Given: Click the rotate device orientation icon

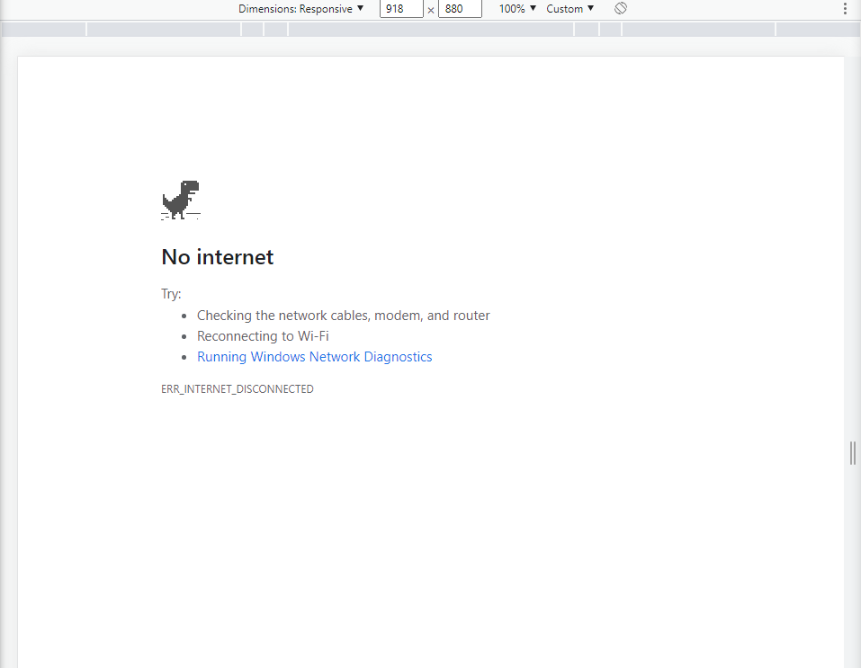Looking at the screenshot, I should tap(621, 8).
